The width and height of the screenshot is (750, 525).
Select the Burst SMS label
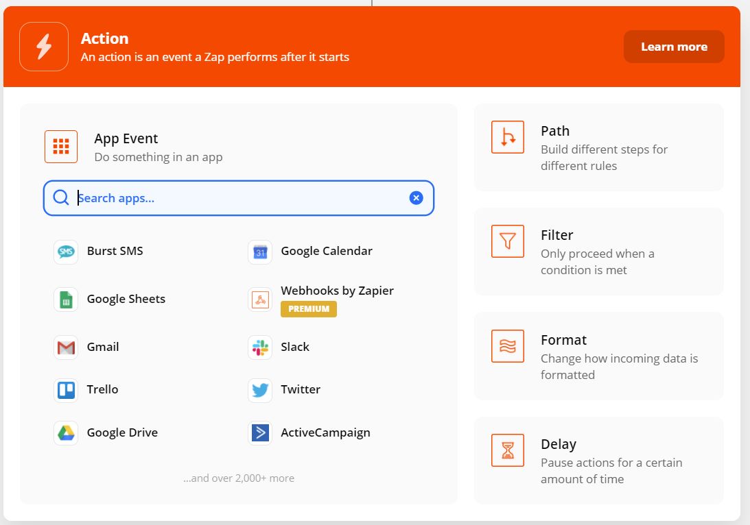pos(115,251)
